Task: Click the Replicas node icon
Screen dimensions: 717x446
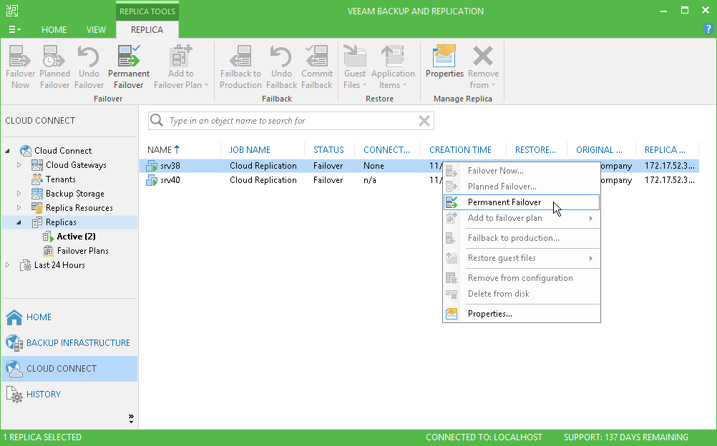Action: (x=37, y=222)
